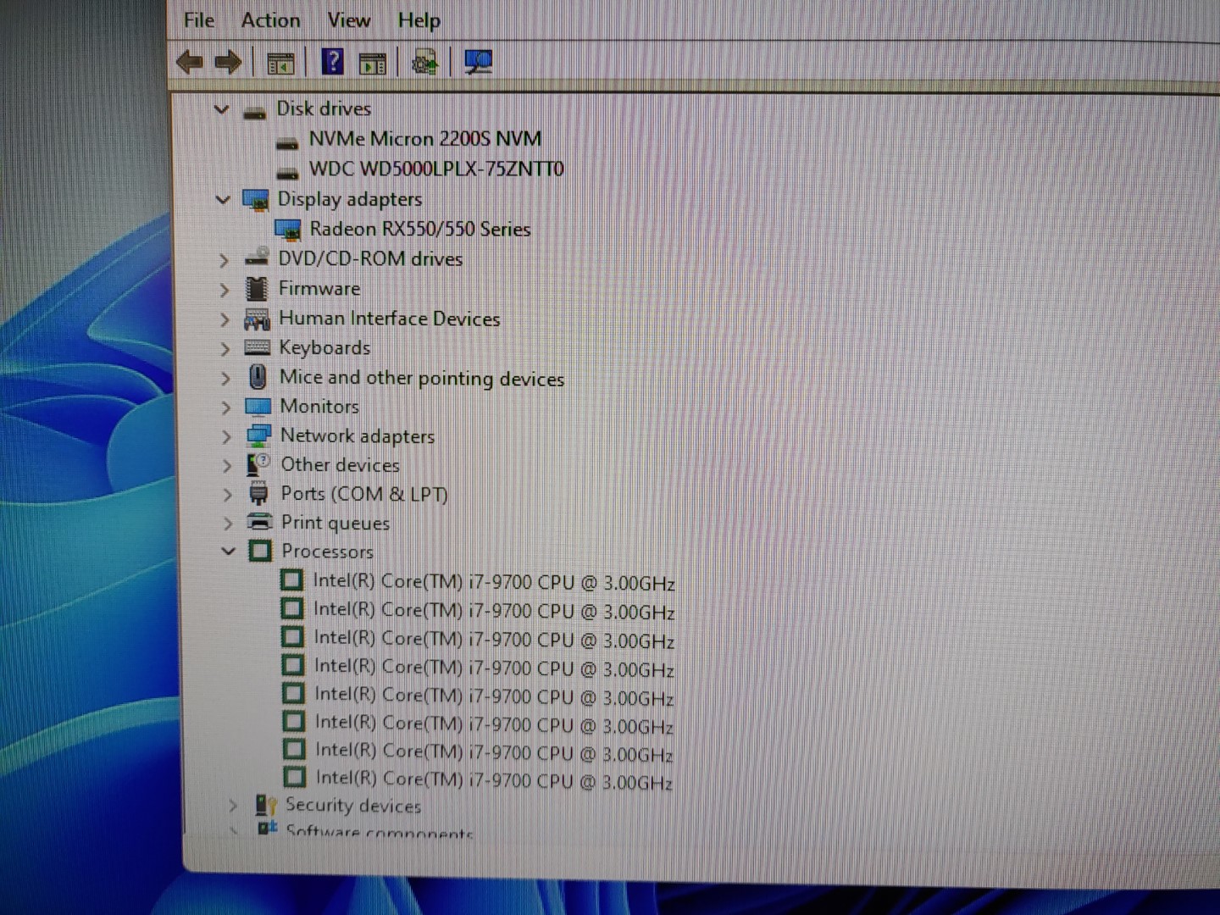Expand the Firmware node
This screenshot has width=1220, height=915.
pyautogui.click(x=224, y=291)
